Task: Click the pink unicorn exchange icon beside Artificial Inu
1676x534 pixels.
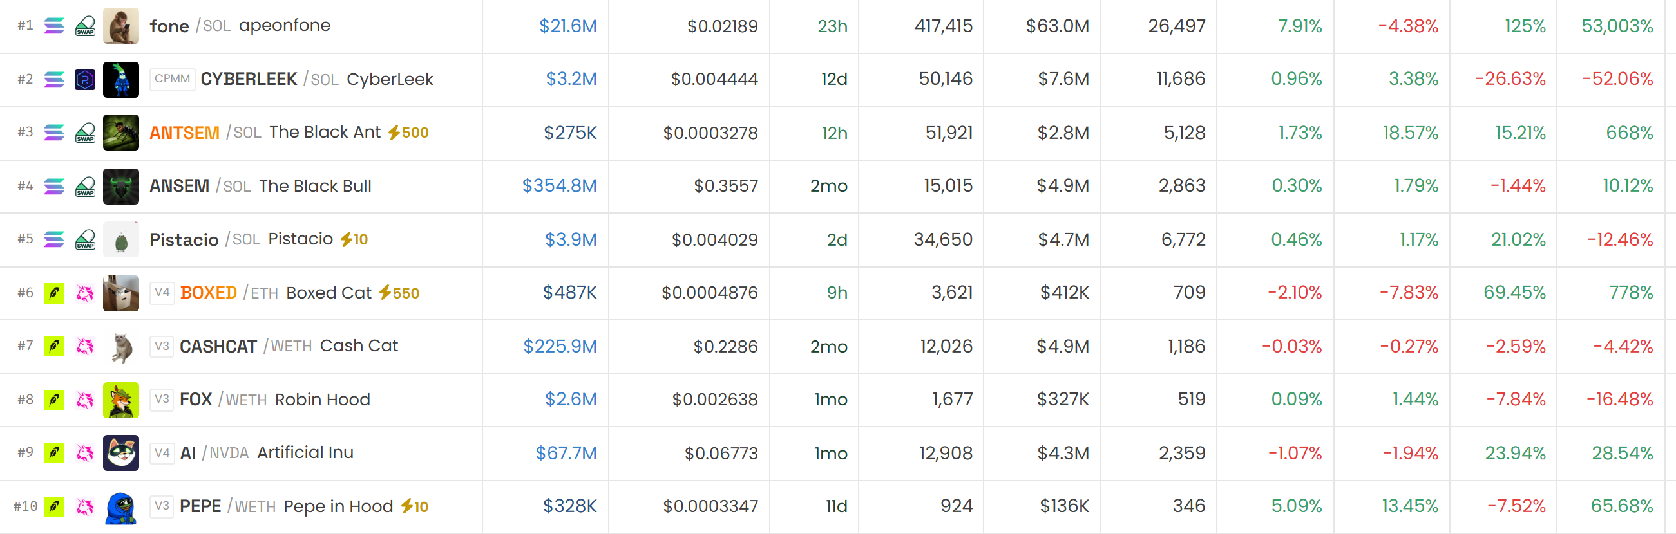Action: point(85,453)
